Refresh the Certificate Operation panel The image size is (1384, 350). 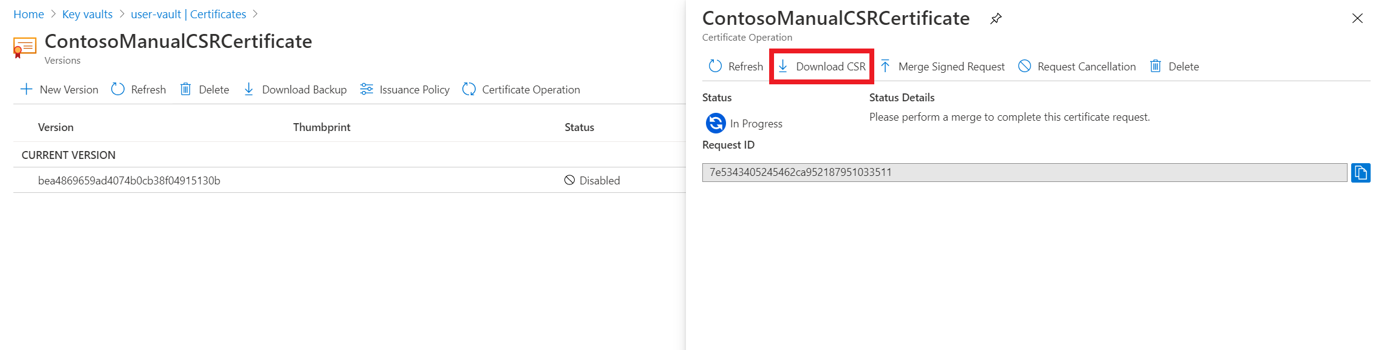tap(736, 67)
